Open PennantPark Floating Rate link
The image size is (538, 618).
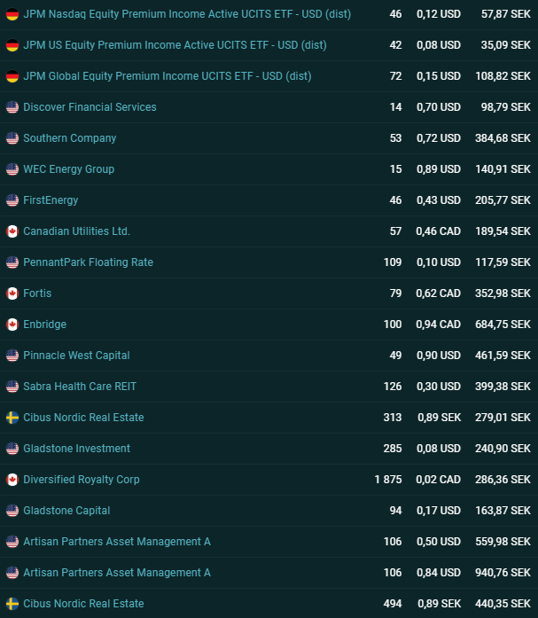pyautogui.click(x=89, y=262)
